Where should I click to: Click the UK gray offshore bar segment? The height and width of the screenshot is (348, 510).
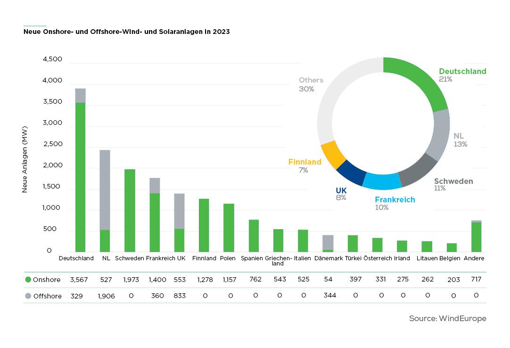tap(179, 211)
